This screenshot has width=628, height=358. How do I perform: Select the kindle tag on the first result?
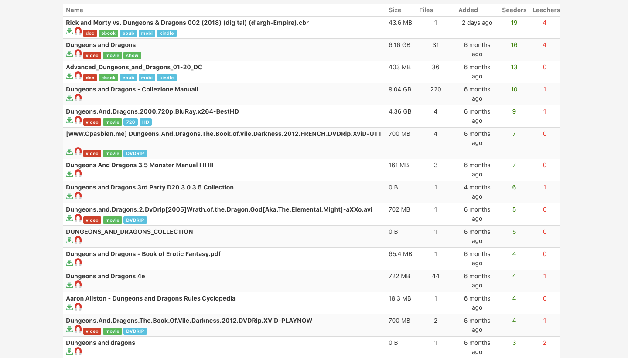click(167, 33)
